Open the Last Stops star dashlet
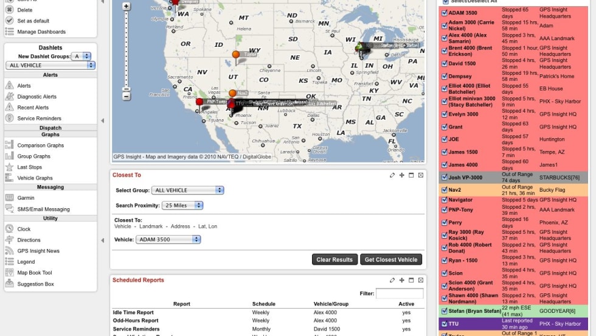This screenshot has width=596, height=336. coord(29,167)
